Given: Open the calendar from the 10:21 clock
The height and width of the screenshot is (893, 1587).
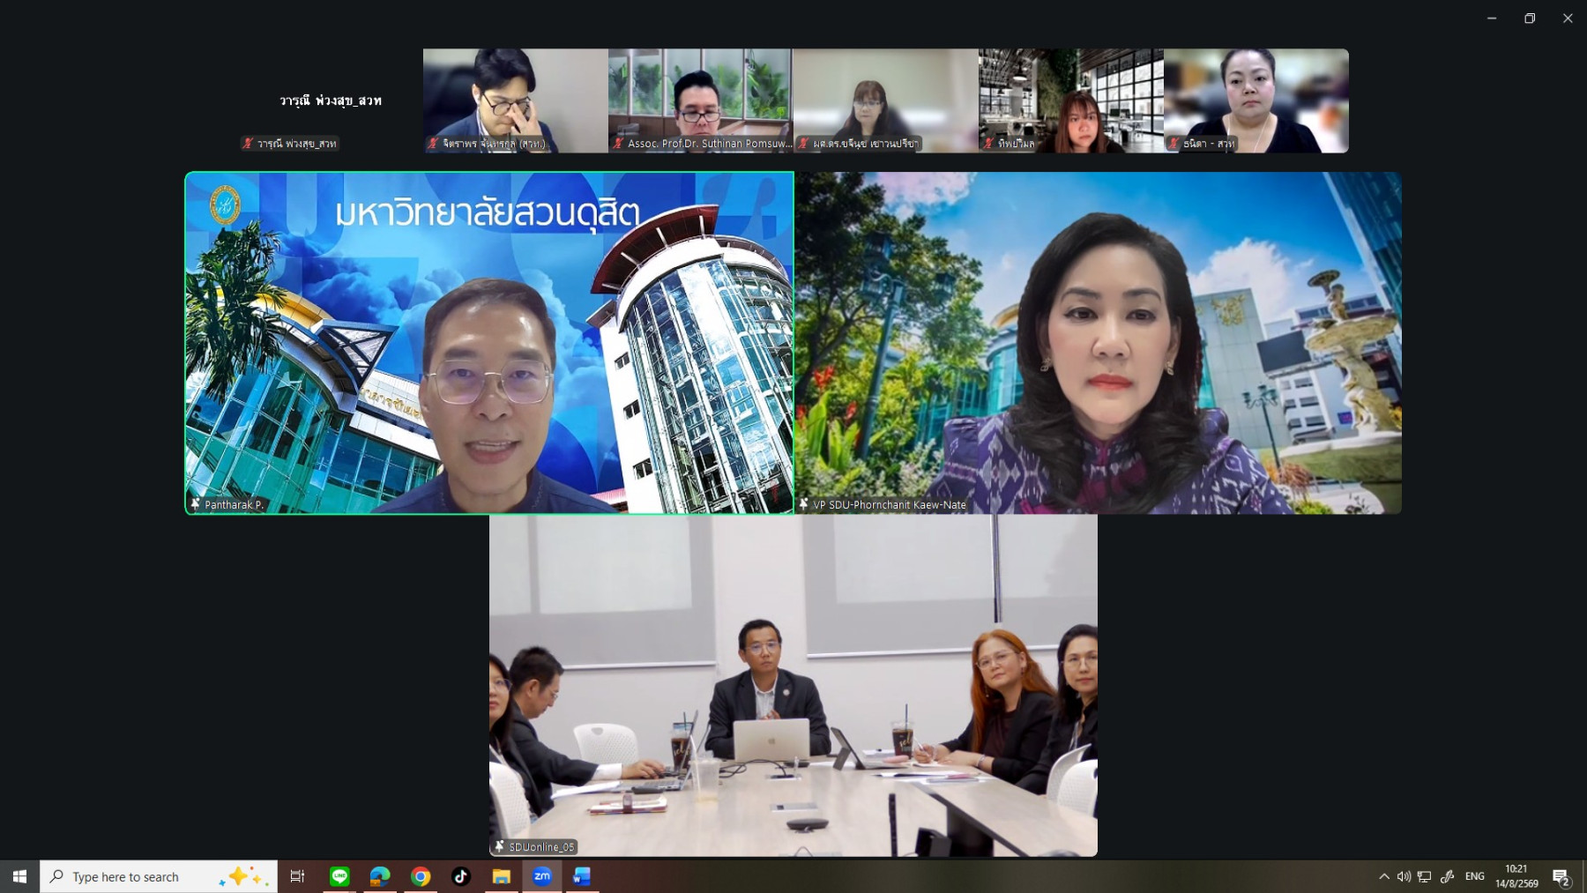Looking at the screenshot, I should tap(1516, 876).
